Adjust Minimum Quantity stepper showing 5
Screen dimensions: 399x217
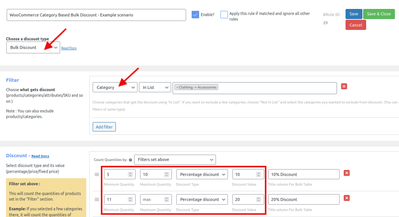(130, 174)
